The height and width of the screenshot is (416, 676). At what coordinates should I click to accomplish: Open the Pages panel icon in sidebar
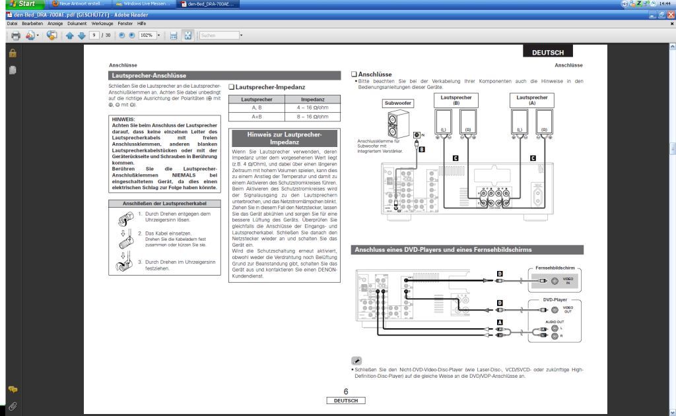(x=13, y=70)
